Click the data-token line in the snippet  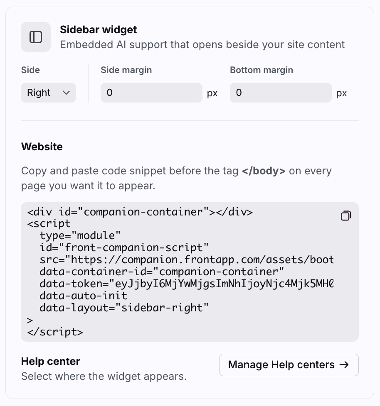pos(186,284)
